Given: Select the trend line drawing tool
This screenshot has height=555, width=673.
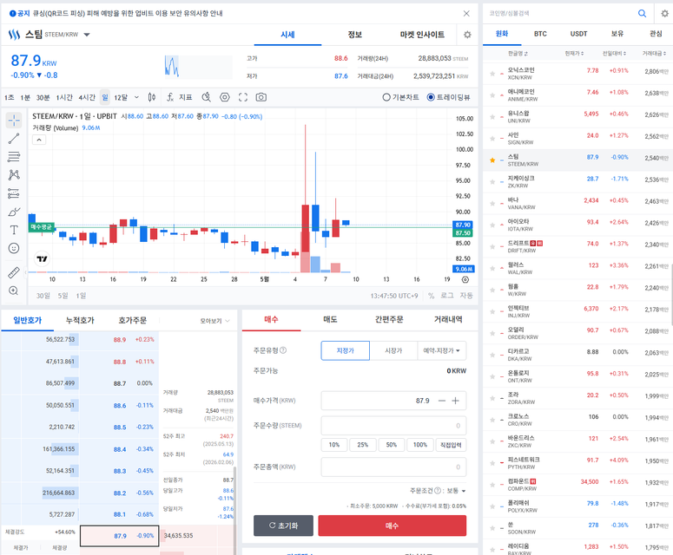Looking at the screenshot, I should click(14, 139).
